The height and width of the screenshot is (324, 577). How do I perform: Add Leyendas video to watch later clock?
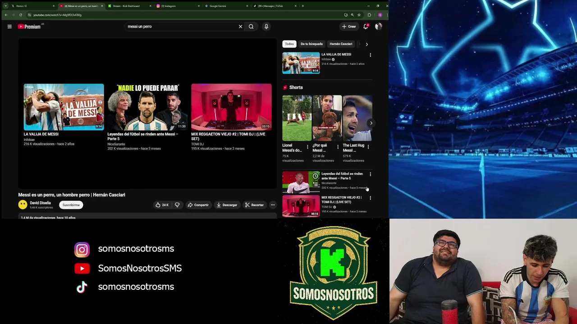click(316, 176)
